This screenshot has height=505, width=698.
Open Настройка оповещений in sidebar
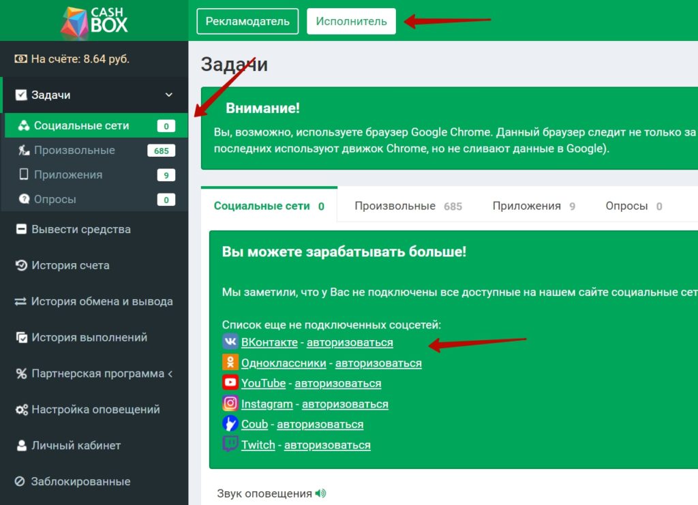click(95, 410)
